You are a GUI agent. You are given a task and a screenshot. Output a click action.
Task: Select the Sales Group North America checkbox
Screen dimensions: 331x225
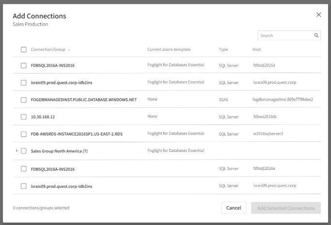(x=24, y=151)
